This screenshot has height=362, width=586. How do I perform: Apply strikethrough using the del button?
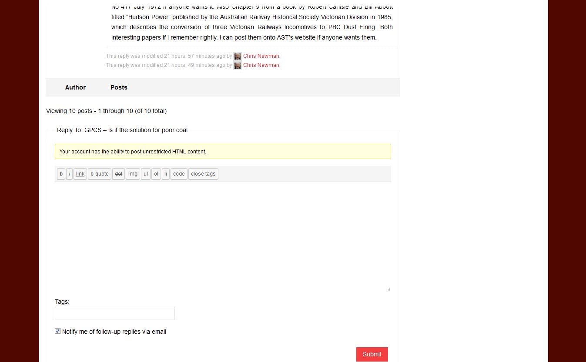[x=118, y=174]
